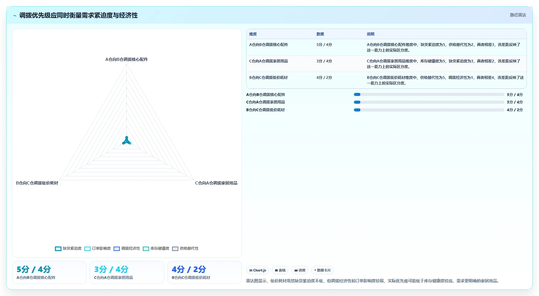
Task: Toggle the 缺货紧迫度 legend item
Action: coord(68,248)
